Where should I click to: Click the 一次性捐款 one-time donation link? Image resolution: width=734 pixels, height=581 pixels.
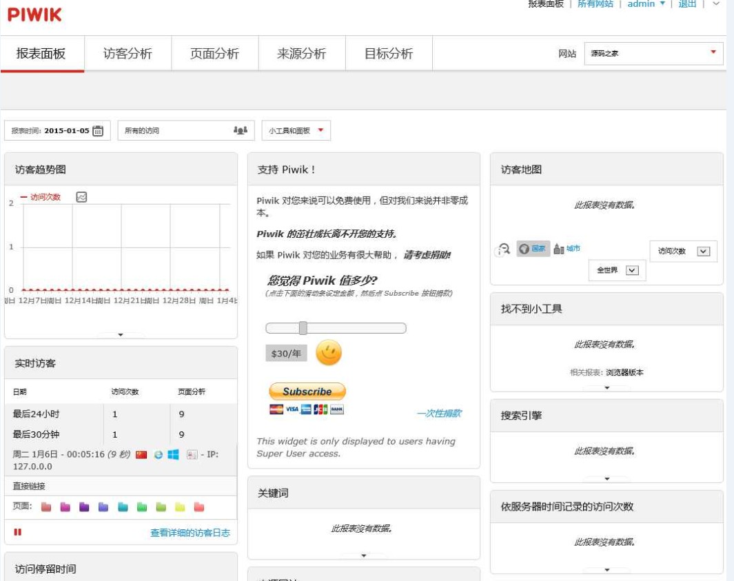point(439,413)
